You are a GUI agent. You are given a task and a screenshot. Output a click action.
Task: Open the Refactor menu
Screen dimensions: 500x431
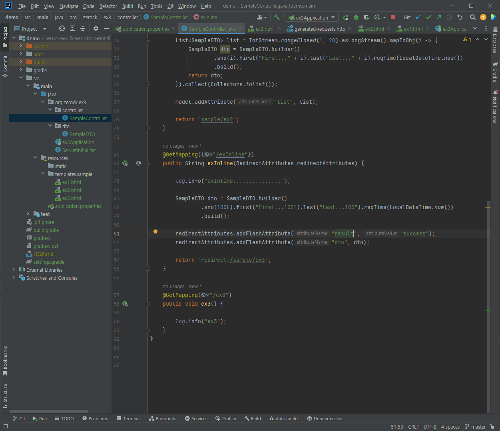pyautogui.click(x=108, y=6)
